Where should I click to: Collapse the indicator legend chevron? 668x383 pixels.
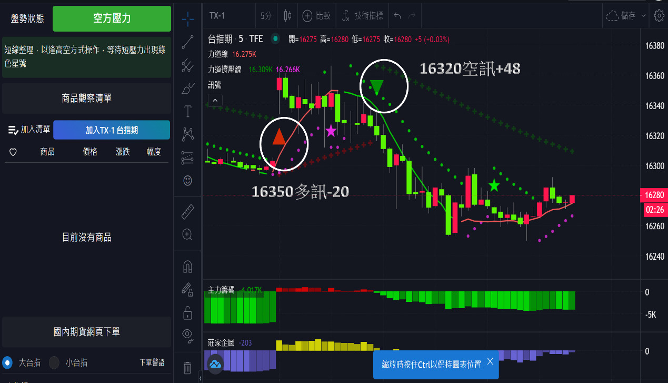(x=215, y=100)
